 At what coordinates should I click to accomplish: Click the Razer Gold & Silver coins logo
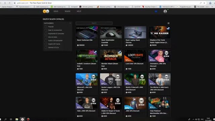[x=46, y=11]
